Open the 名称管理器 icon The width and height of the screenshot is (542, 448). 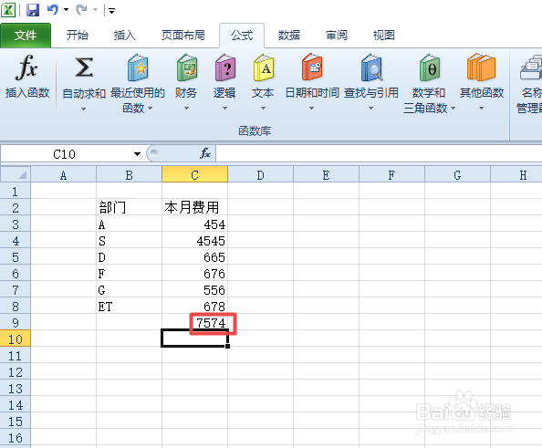pyautogui.click(x=531, y=68)
